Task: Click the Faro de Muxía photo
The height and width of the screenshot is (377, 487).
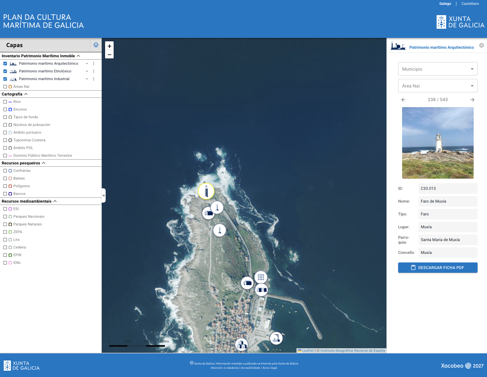Action: 438,143
